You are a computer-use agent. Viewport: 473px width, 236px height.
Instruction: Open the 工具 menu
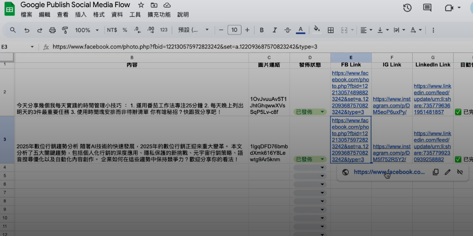pyautogui.click(x=135, y=15)
